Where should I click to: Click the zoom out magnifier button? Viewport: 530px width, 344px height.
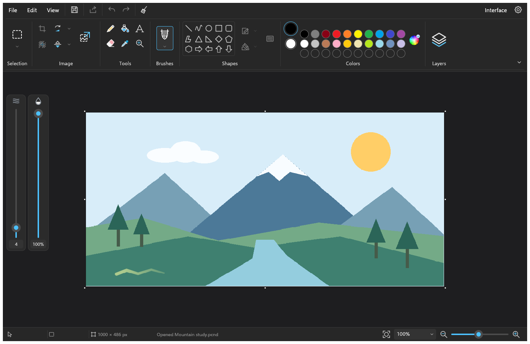(x=444, y=334)
